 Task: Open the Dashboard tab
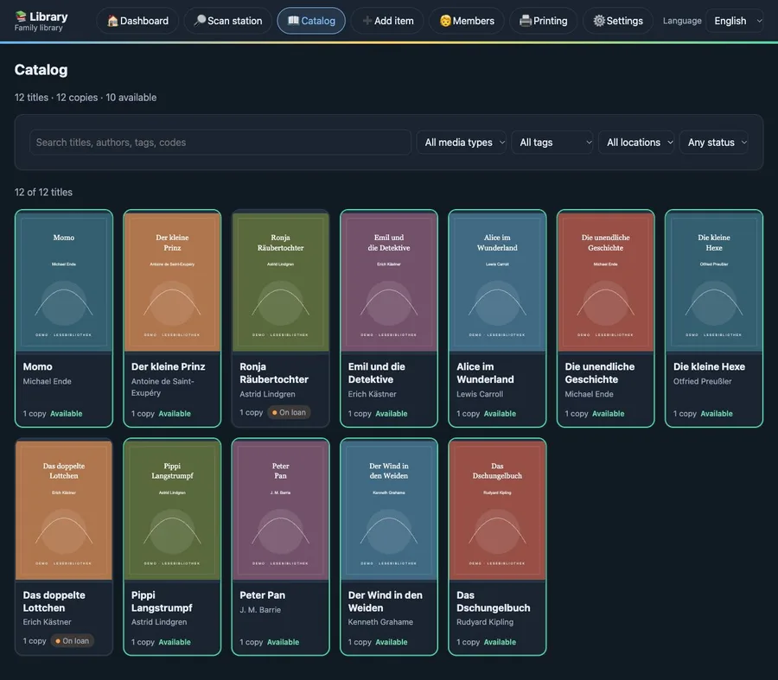[x=137, y=21]
